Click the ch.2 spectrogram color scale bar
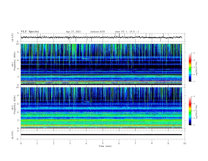 pyautogui.click(x=190, y=111)
